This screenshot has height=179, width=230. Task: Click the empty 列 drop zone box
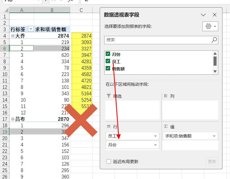click(190, 110)
